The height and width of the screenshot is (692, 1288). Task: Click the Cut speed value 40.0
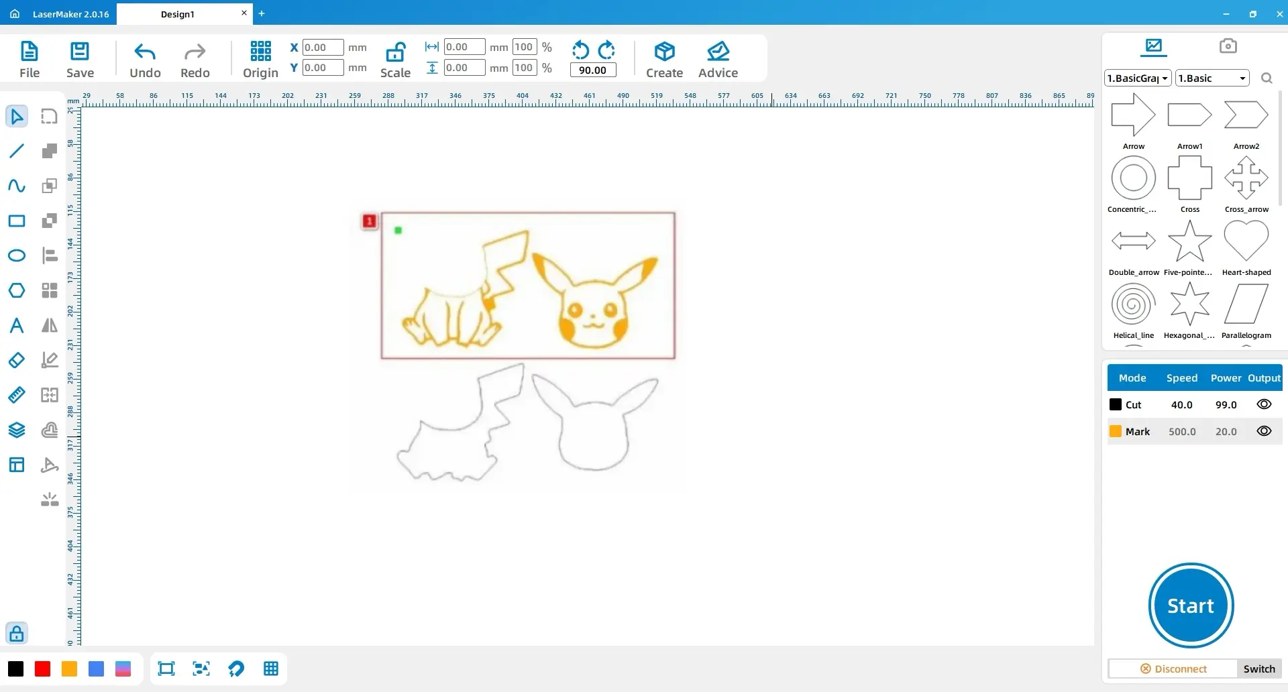pos(1181,405)
